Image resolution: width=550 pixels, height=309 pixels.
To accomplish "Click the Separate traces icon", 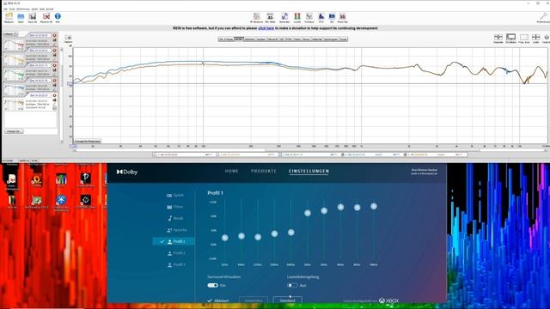I will [x=498, y=38].
